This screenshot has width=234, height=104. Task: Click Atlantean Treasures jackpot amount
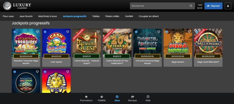tap(26, 56)
